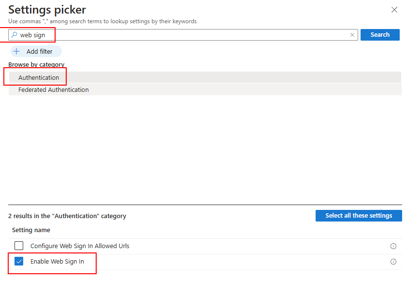Click the magnifier icon in search box
Viewport: 406px width, 281px height.
pyautogui.click(x=14, y=35)
